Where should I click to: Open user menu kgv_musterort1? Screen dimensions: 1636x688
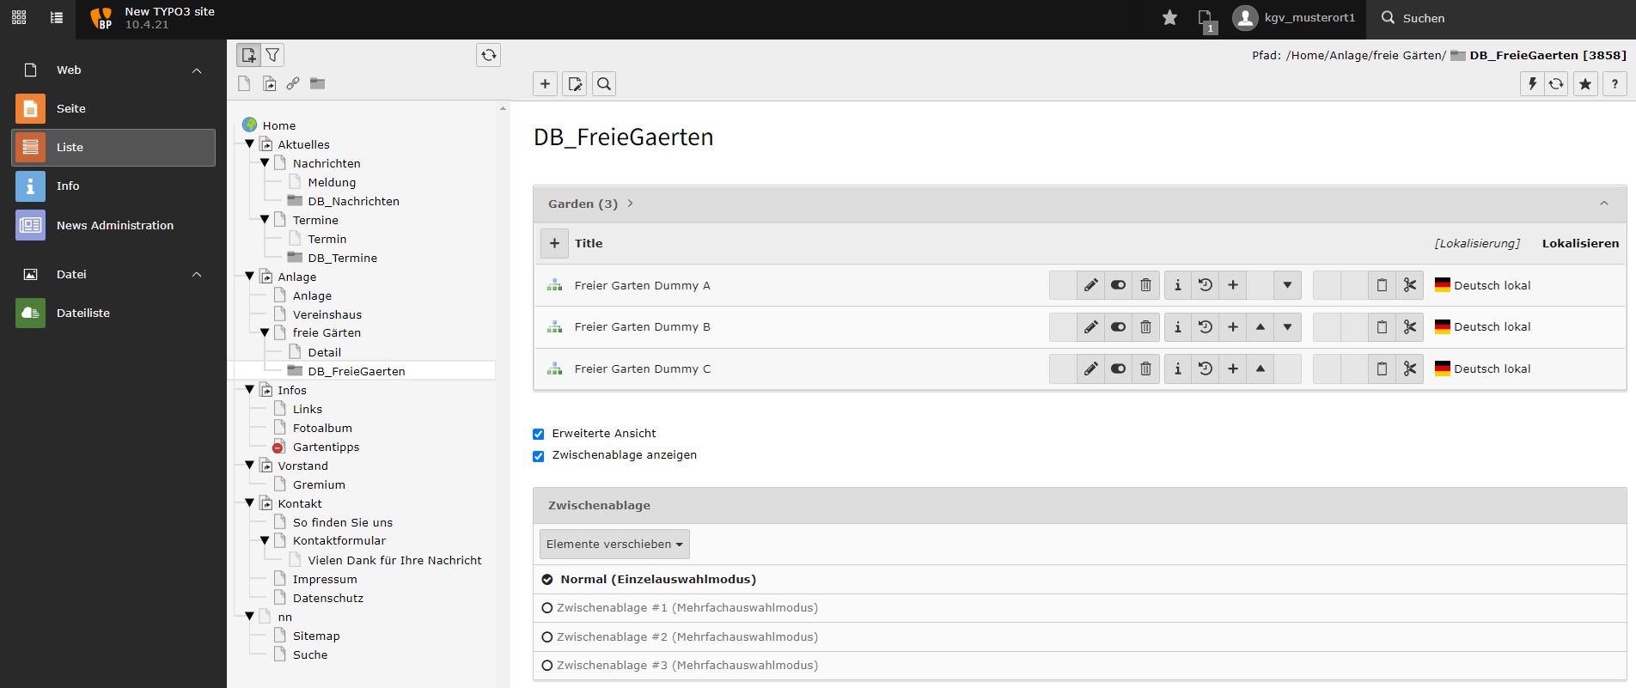[x=1293, y=18]
